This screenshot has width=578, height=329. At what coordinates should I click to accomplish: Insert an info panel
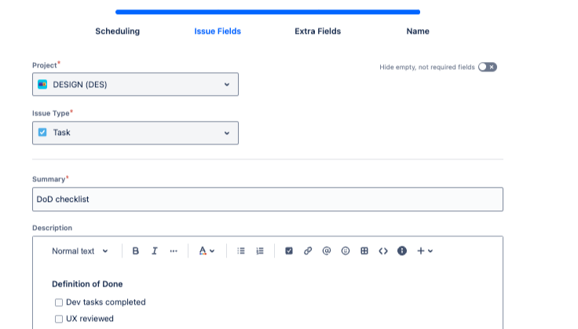point(402,251)
